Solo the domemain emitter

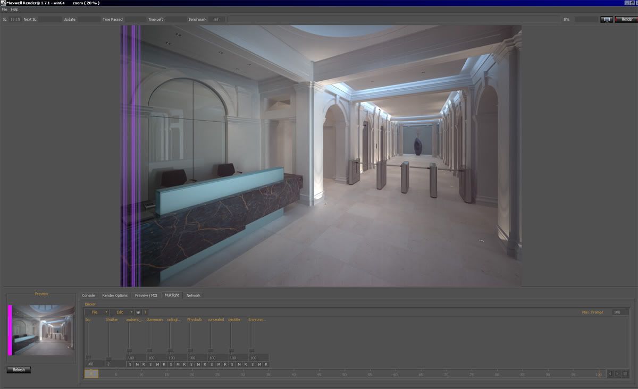[150, 364]
